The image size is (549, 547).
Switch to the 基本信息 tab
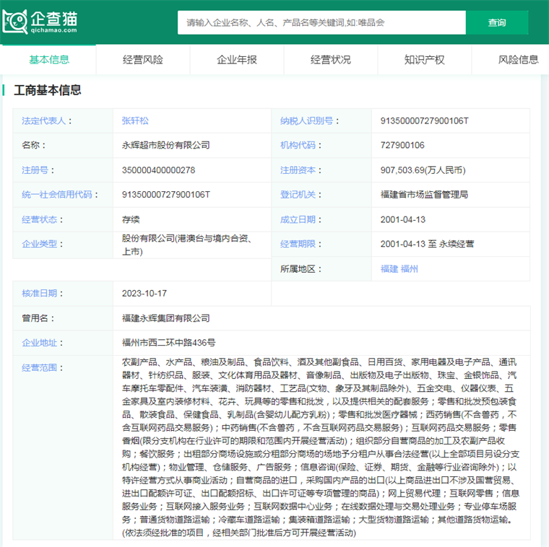click(48, 60)
